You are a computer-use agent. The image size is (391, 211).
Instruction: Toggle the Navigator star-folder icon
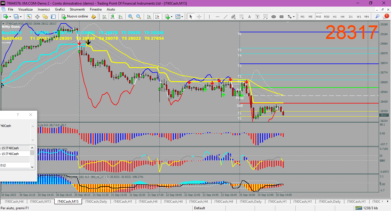click(45, 17)
